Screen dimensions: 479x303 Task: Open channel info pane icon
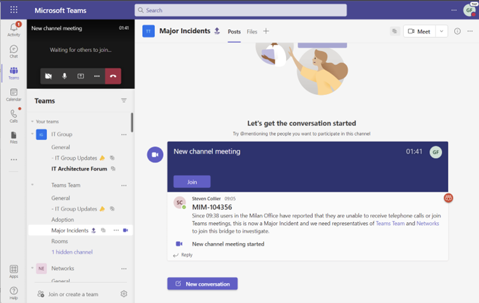pyautogui.click(x=457, y=31)
